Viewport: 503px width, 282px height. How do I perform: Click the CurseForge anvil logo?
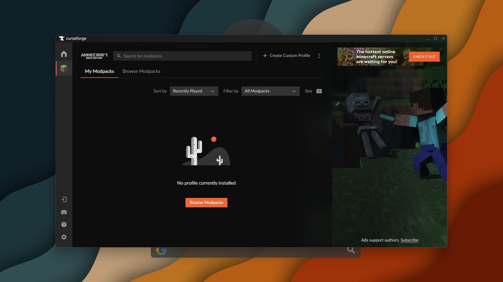click(62, 38)
